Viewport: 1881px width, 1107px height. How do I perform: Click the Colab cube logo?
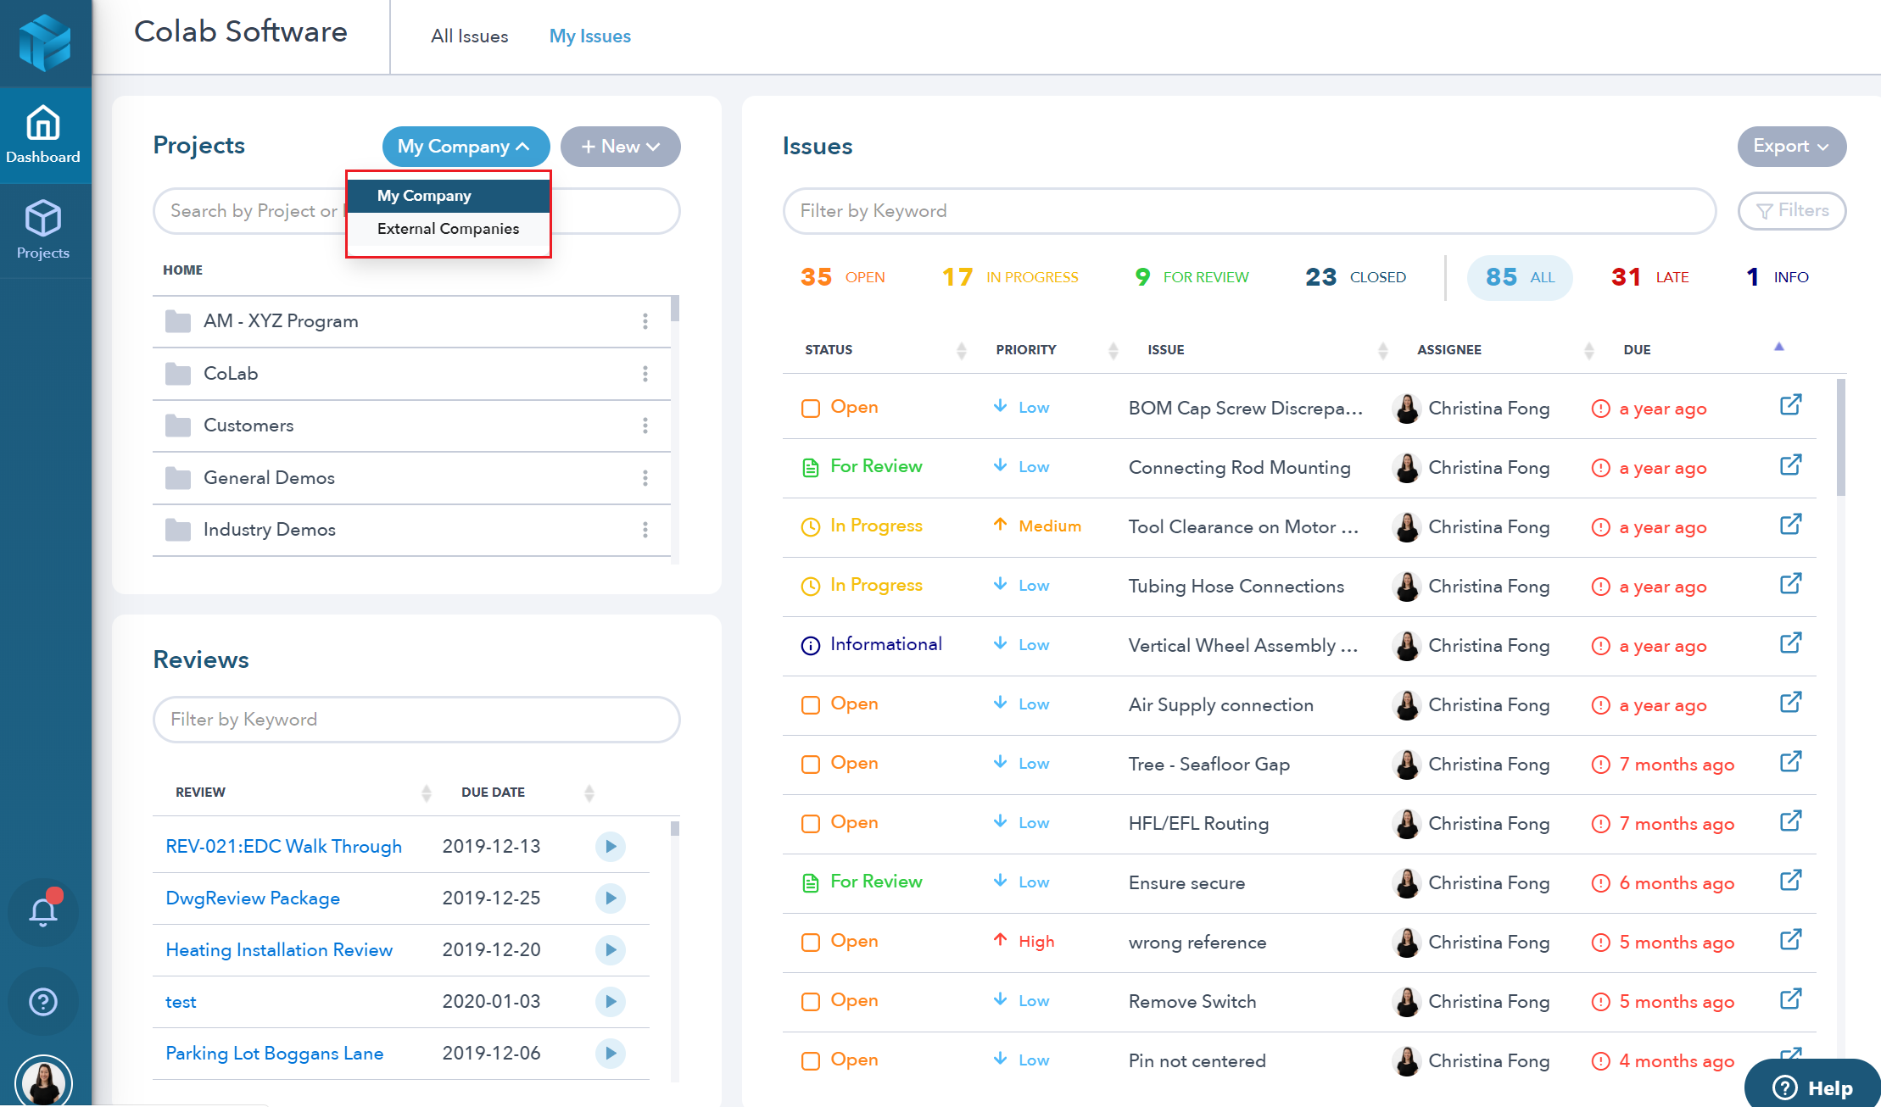tap(45, 42)
